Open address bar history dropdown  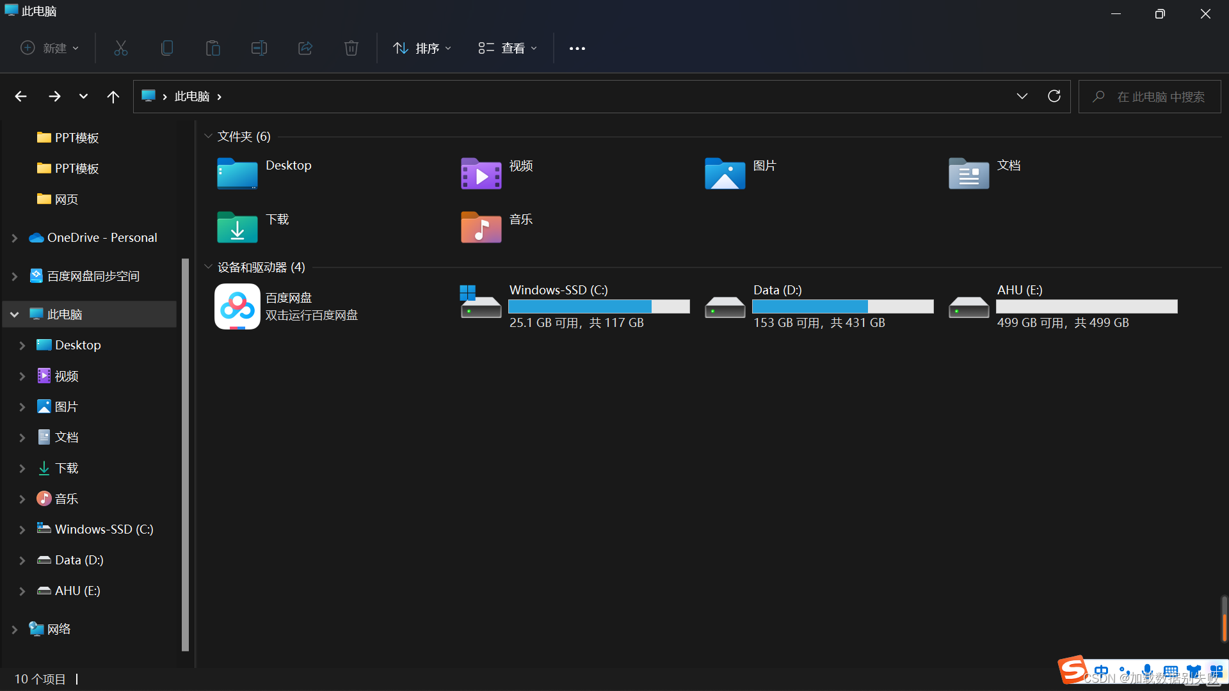coord(1022,97)
